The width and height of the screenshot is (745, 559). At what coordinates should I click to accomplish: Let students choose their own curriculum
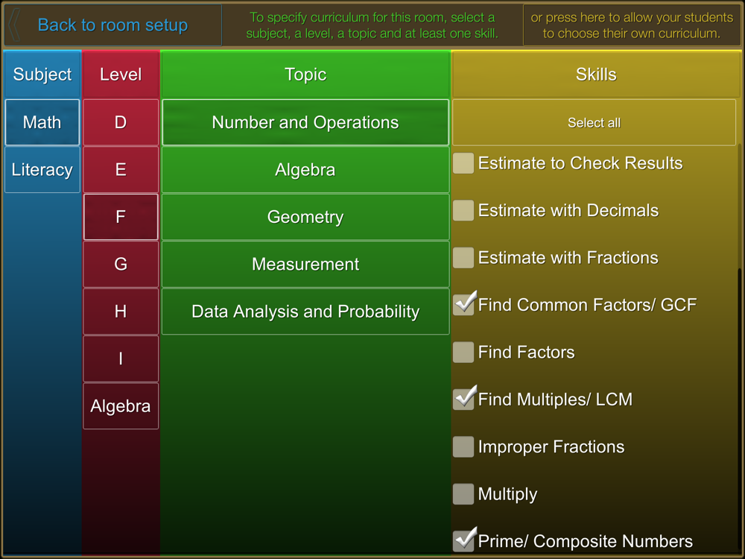[631, 25]
